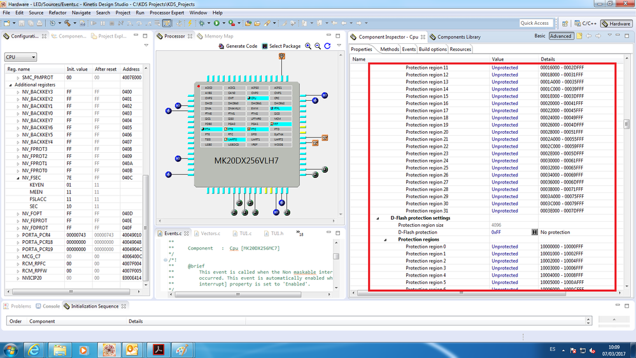Zoom in on the processor view
The height and width of the screenshot is (358, 636).
tap(308, 46)
